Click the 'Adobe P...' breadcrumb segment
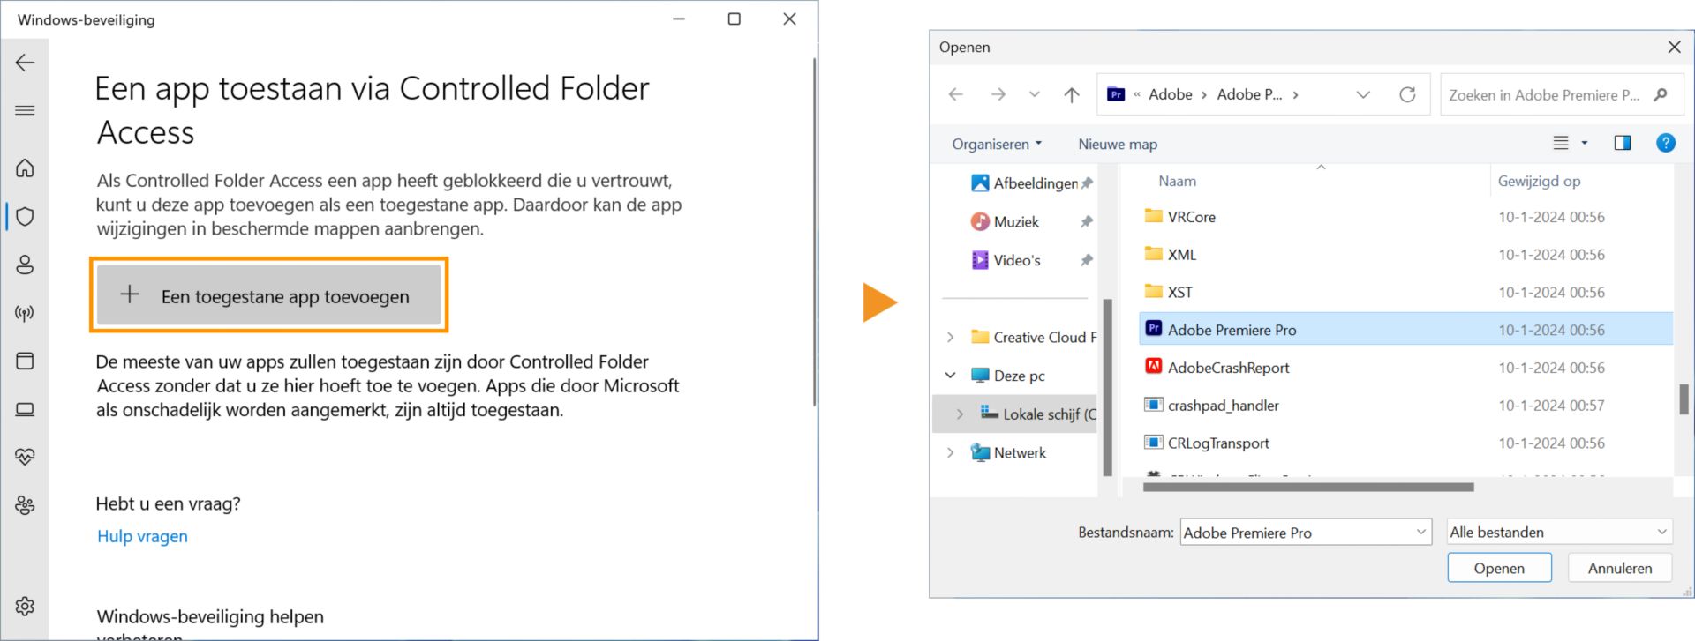This screenshot has height=641, width=1695. [x=1249, y=94]
